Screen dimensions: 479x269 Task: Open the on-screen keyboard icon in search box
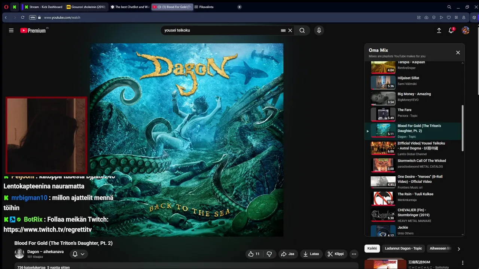pos(283,31)
